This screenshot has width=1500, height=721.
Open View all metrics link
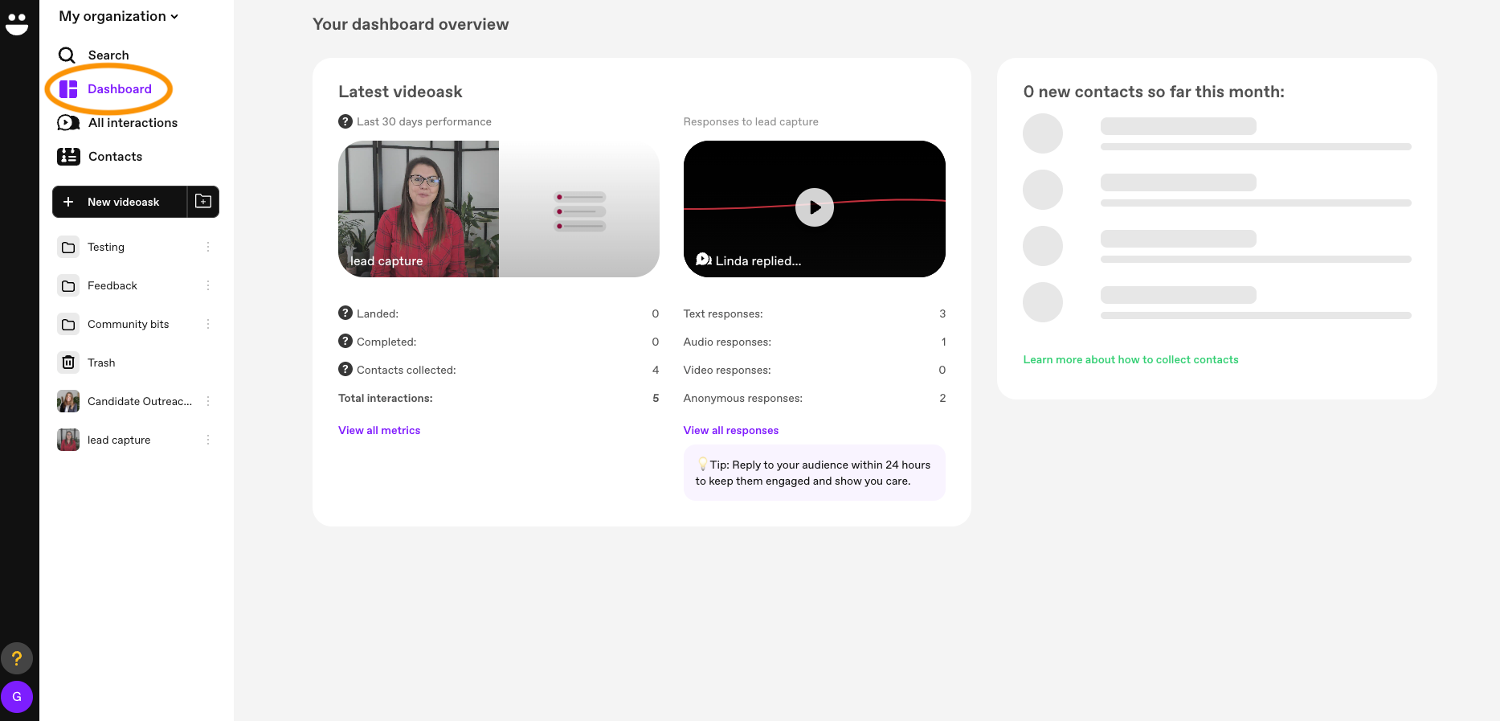pos(379,431)
